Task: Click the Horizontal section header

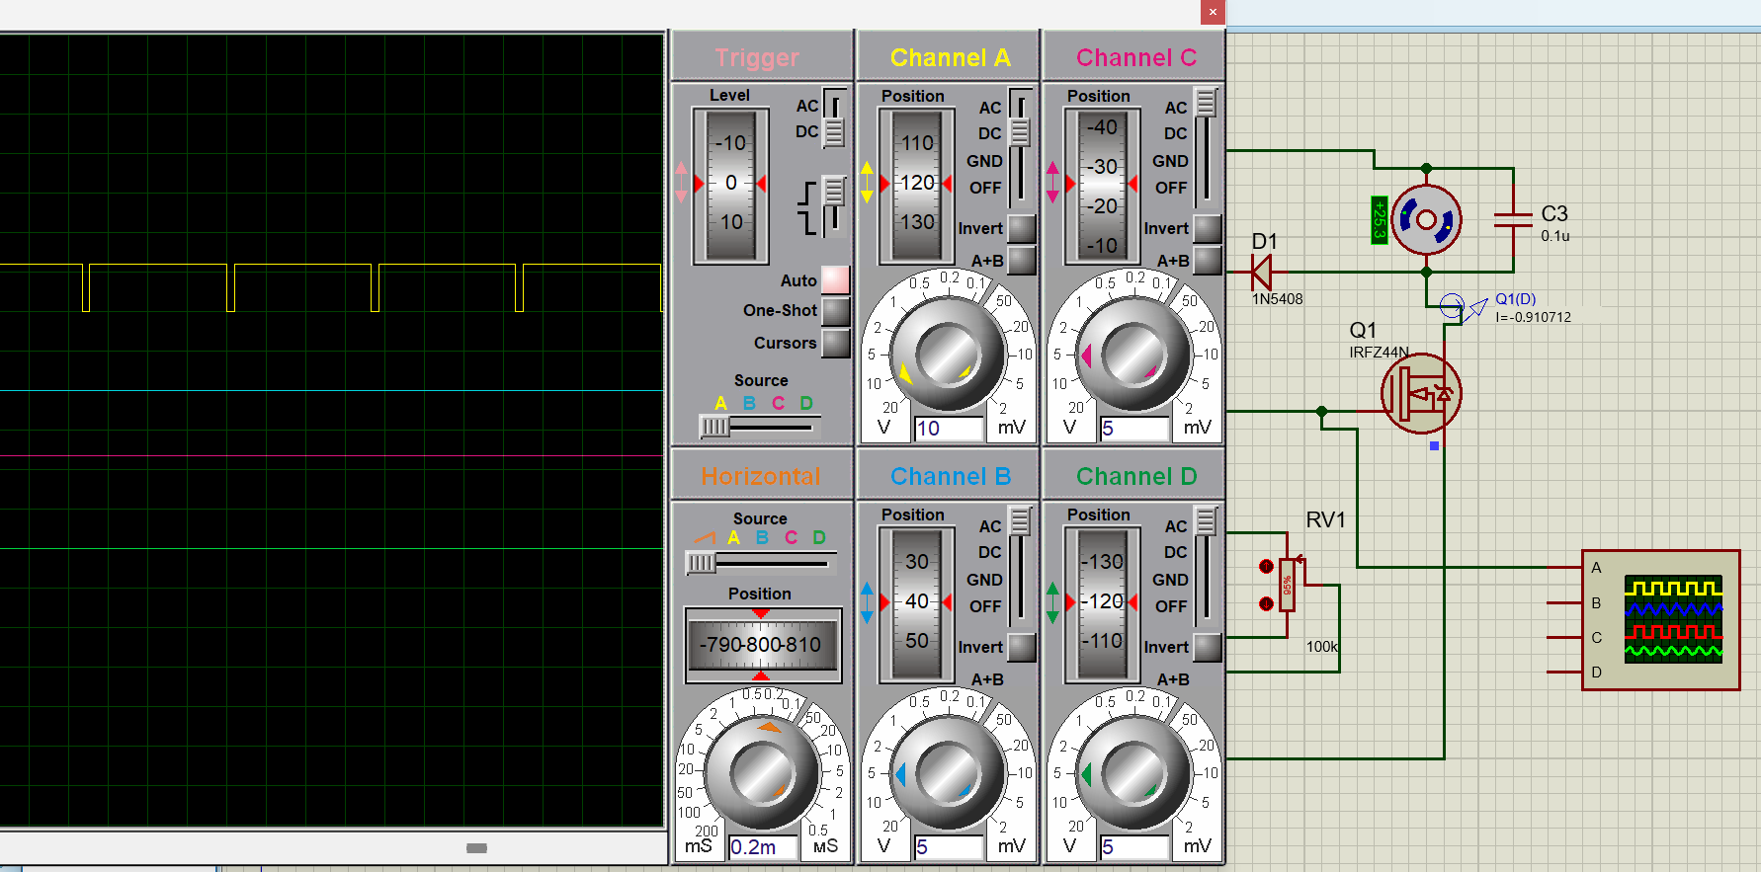Action: pyautogui.click(x=761, y=476)
